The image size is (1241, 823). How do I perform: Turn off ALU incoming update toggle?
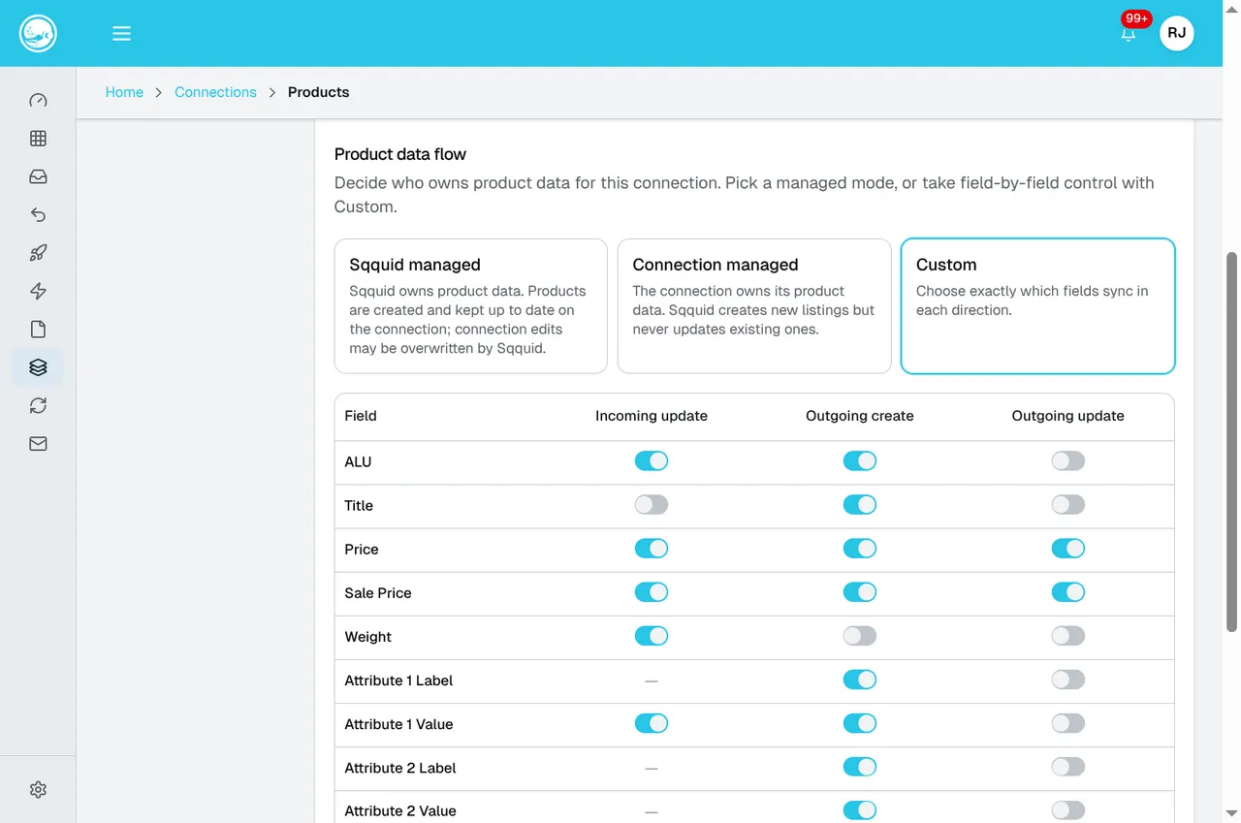tap(652, 461)
